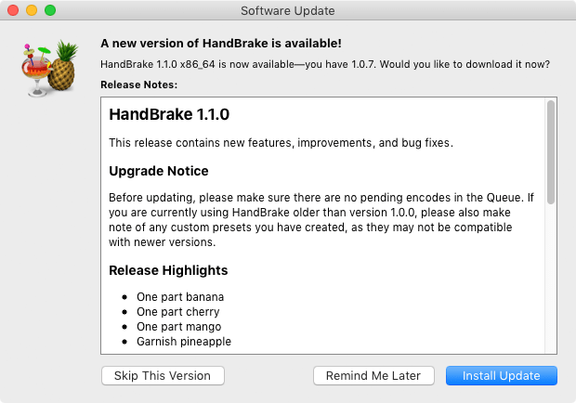Click the HandBrake 1.1.0 release notes heading
This screenshot has width=576, height=403.
(169, 115)
